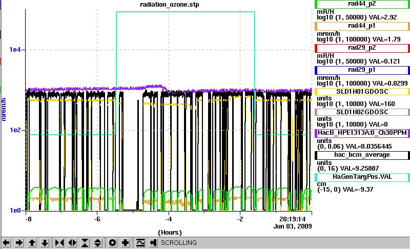410x249 pixels.
Task: Click the wave graph auto-scale icon
Action: tap(140, 243)
